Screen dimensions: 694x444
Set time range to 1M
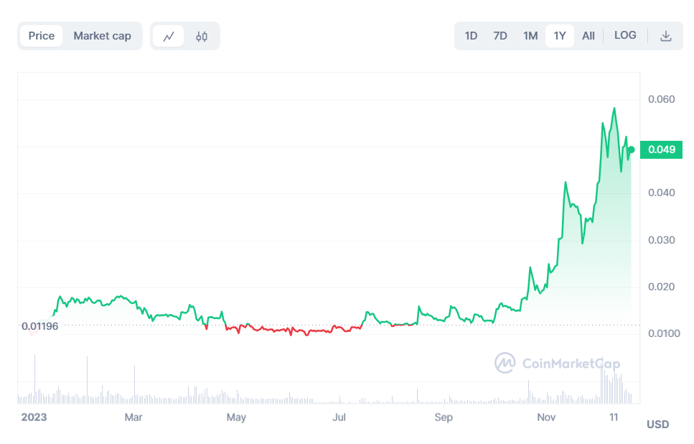[530, 36]
